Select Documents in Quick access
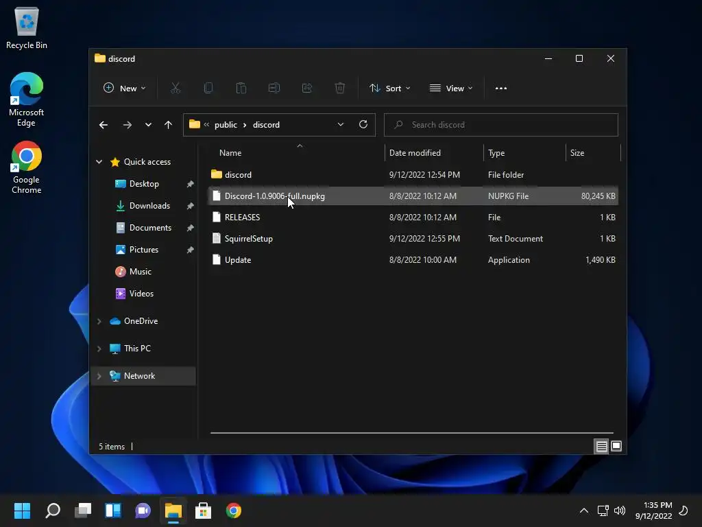 click(x=150, y=228)
